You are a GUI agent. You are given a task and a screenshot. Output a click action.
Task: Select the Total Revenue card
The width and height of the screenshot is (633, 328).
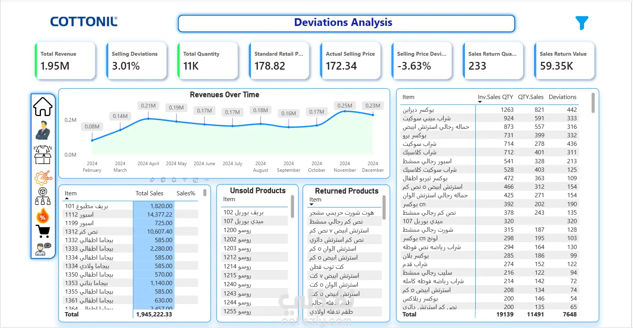65,61
